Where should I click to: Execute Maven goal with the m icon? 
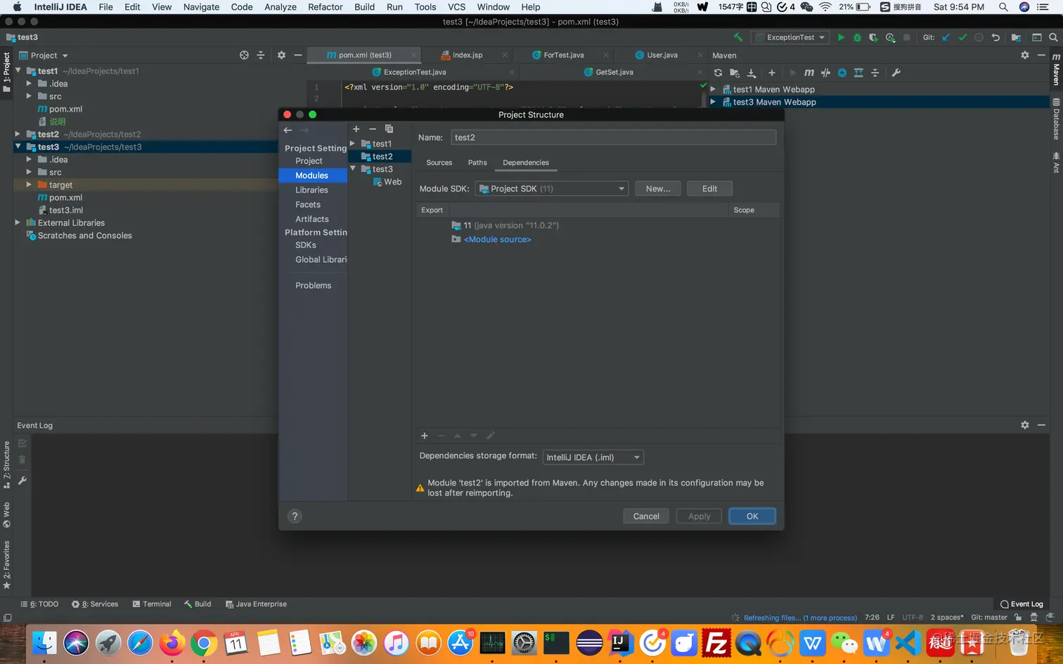pos(809,72)
